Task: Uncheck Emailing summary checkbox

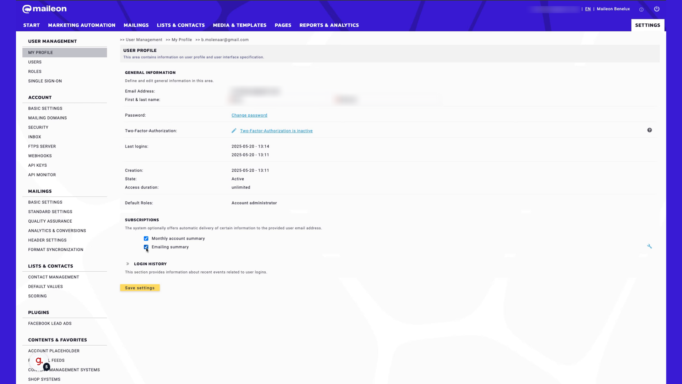Action: (x=146, y=247)
